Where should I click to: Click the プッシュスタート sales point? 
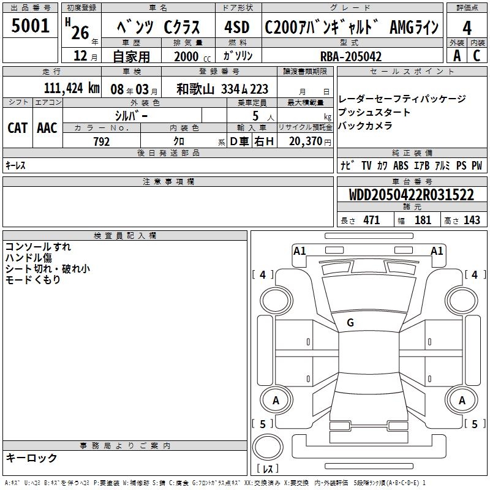(x=374, y=112)
